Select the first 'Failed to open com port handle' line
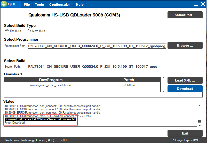This screenshot has width=207, height=143. point(52,106)
